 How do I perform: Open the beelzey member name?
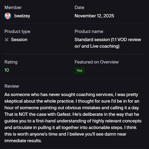pyautogui.click(x=22, y=16)
